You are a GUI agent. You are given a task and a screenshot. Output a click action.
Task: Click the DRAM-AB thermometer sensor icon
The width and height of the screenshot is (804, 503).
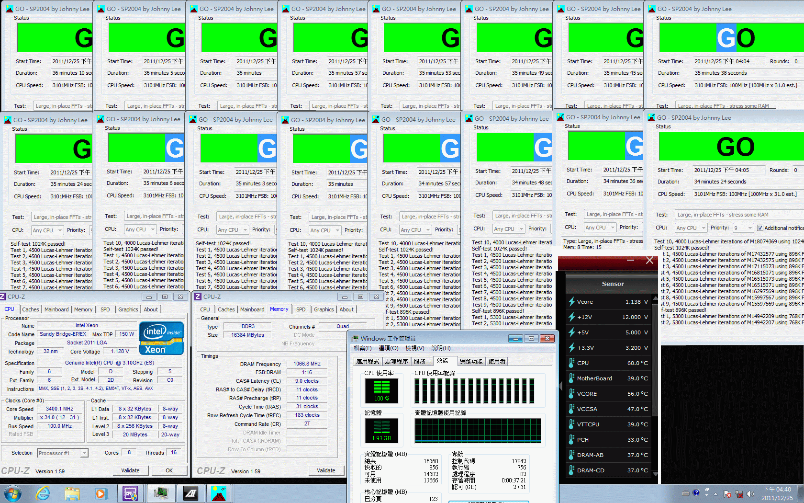coord(571,455)
